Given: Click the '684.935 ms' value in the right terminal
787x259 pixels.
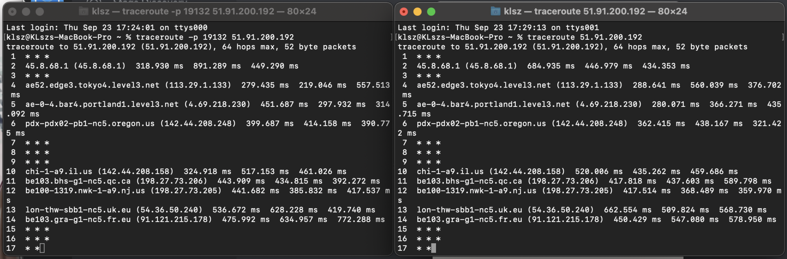Looking at the screenshot, I should tap(551, 66).
